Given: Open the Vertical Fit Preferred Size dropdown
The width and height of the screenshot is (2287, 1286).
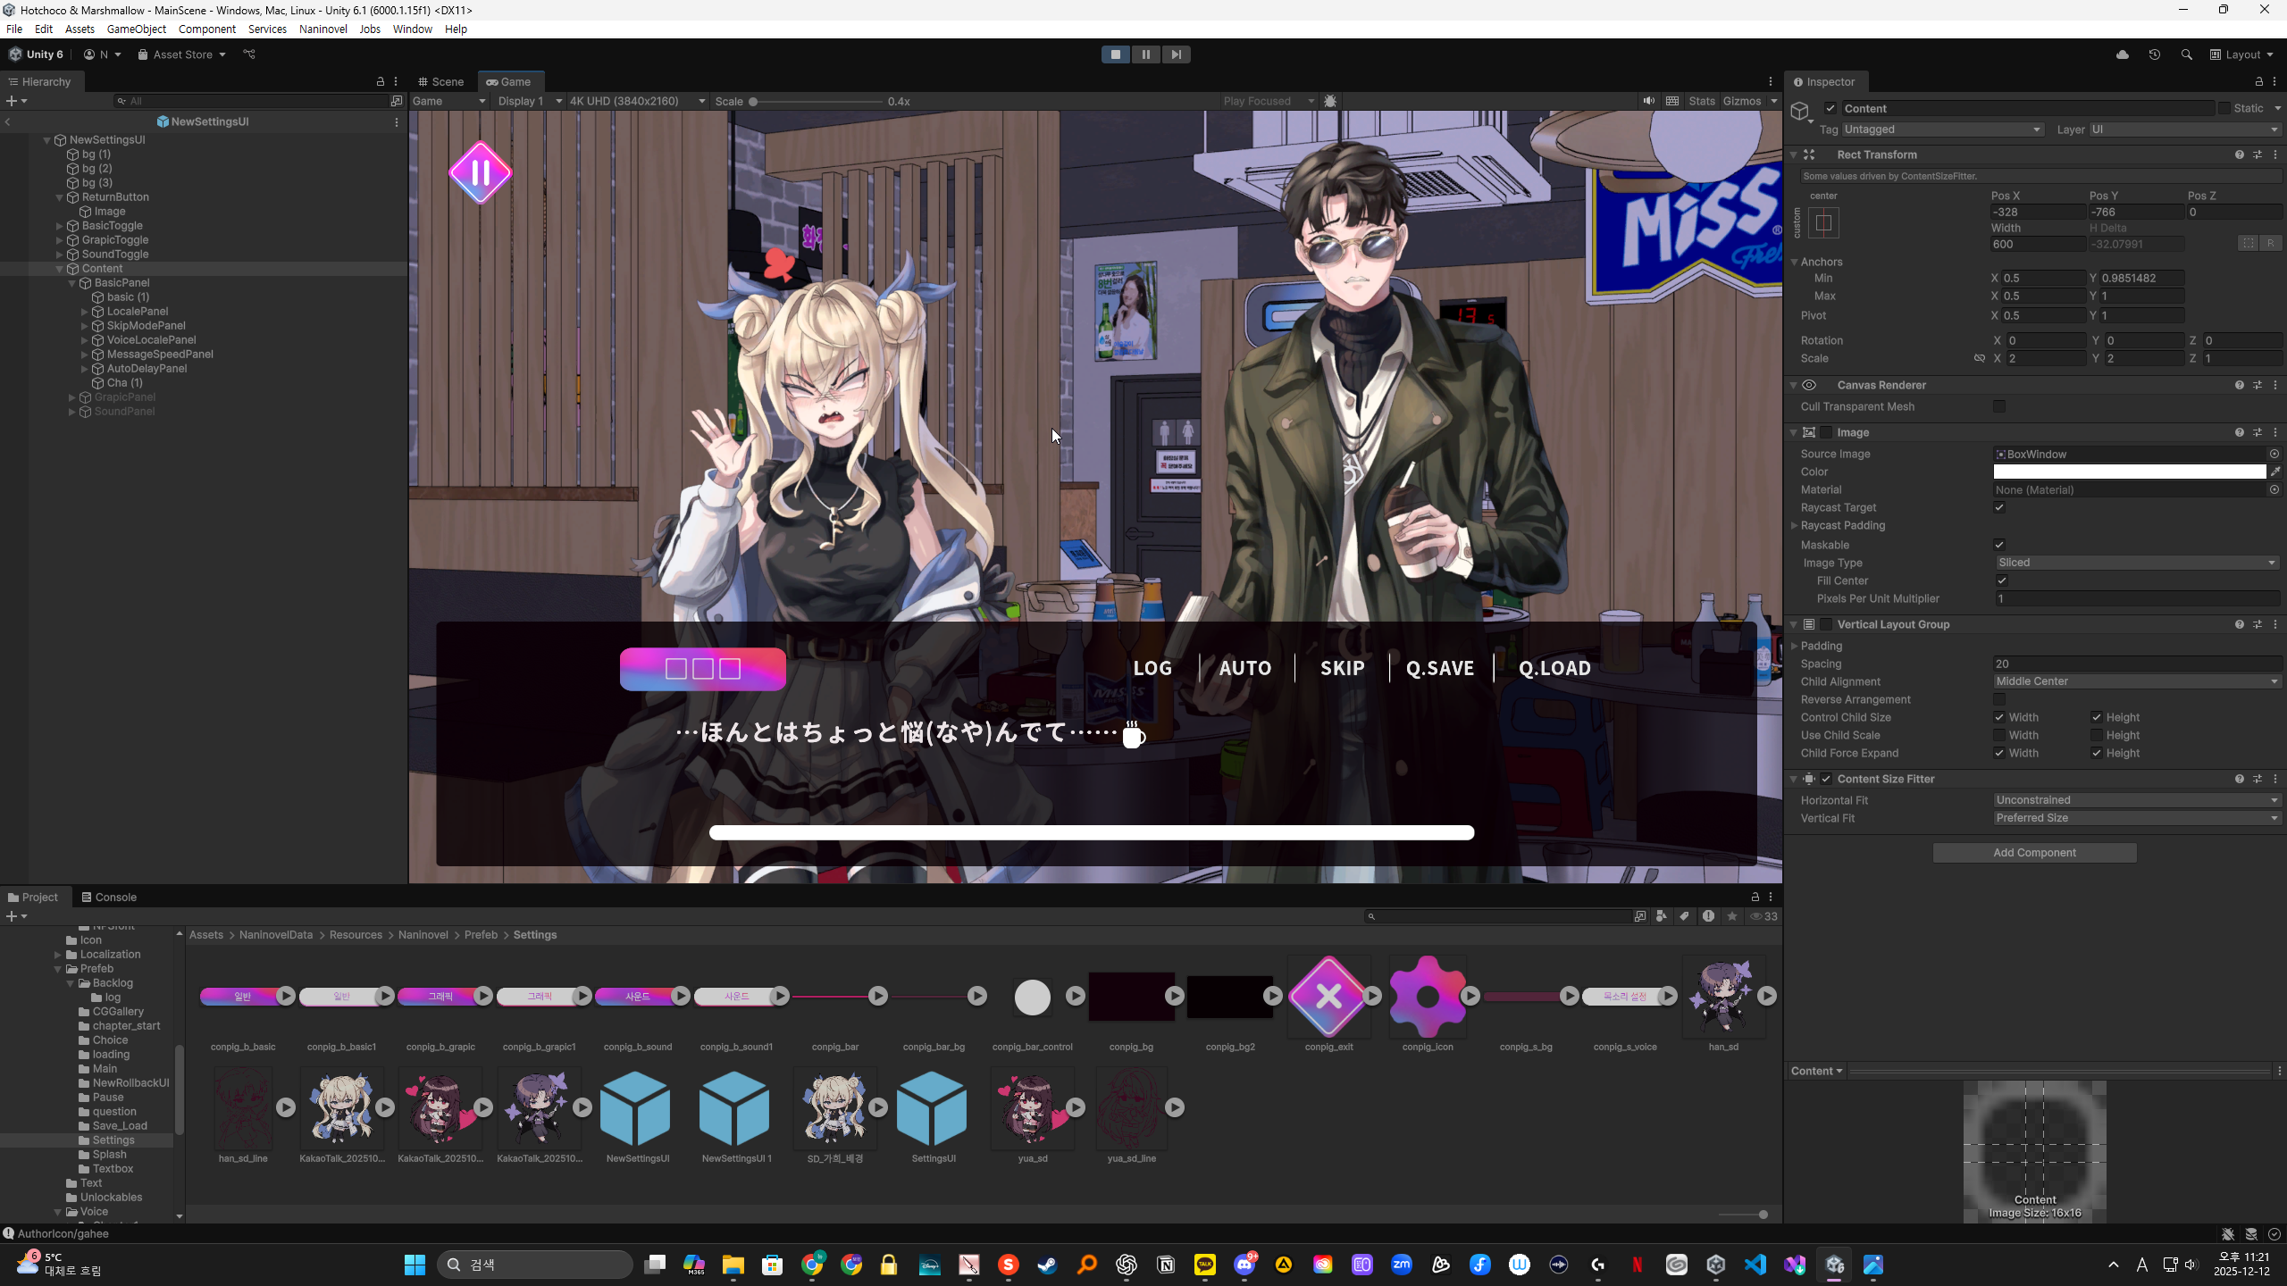Looking at the screenshot, I should [x=2136, y=818].
